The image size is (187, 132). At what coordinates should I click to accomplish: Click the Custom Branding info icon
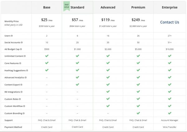pos(24,113)
